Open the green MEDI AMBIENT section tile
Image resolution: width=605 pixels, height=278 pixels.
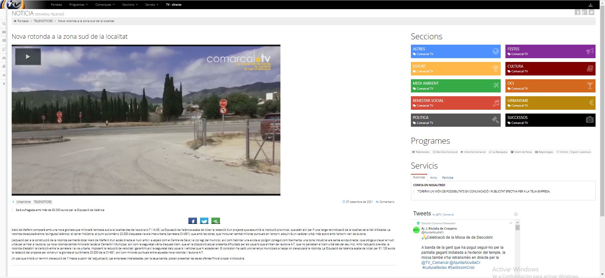(455, 86)
